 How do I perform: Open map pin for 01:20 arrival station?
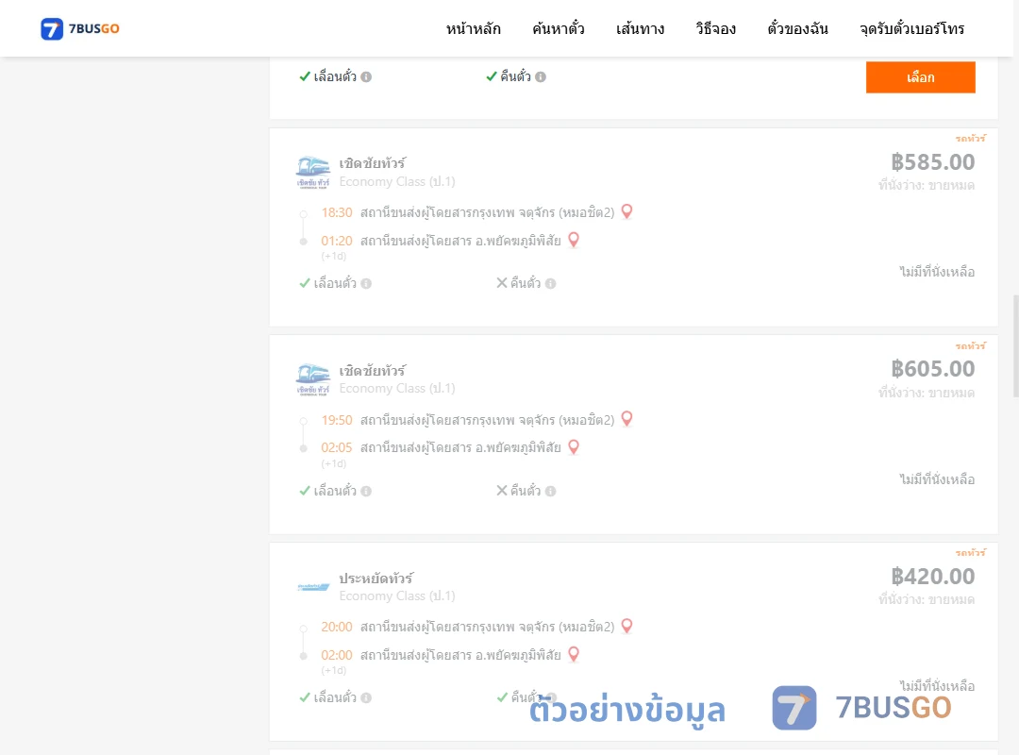[x=574, y=240]
